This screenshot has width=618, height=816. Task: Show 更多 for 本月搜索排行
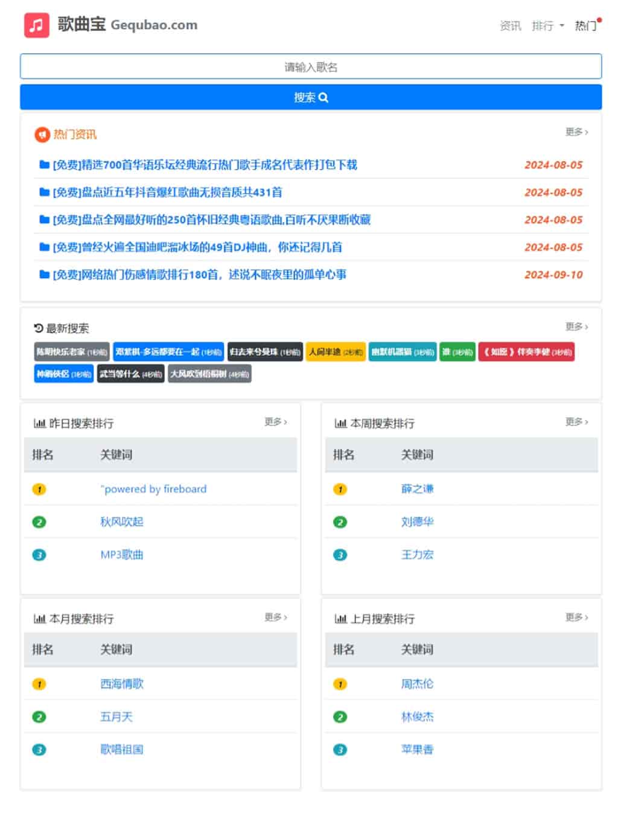[x=275, y=617]
